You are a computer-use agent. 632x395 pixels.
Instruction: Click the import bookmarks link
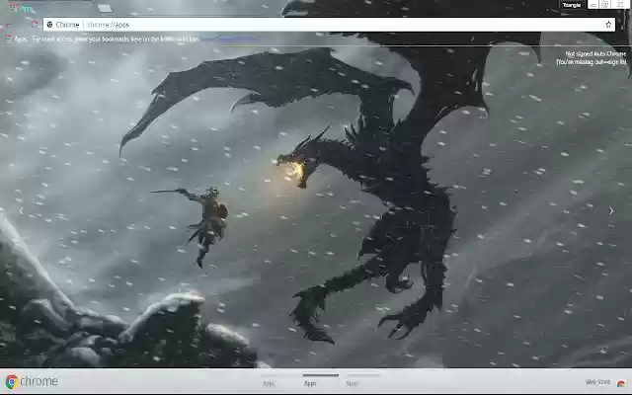(x=228, y=39)
